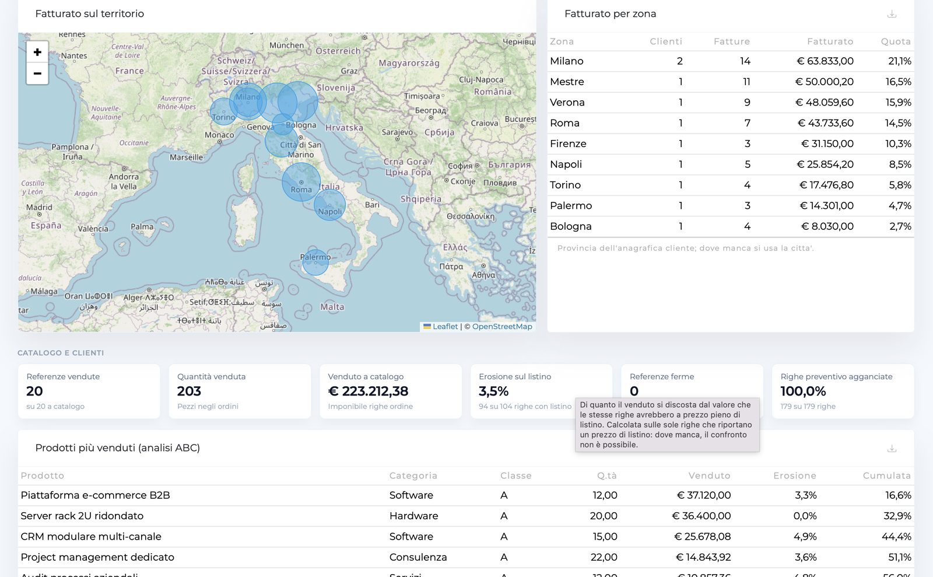Sort zone table by Zona column
Image resolution: width=933 pixels, height=577 pixels.
(562, 41)
